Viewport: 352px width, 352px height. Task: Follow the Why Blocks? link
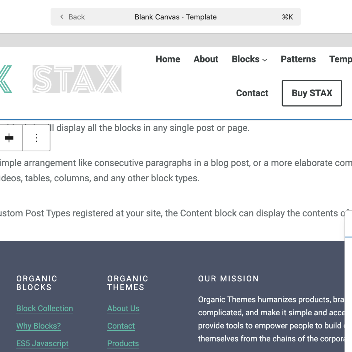pyautogui.click(x=39, y=326)
